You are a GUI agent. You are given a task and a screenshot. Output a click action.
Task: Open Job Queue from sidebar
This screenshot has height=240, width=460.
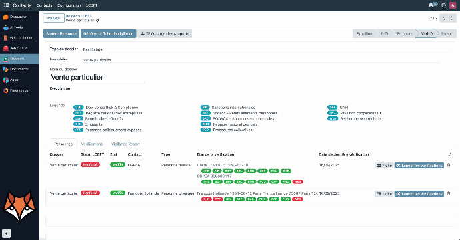pyautogui.click(x=19, y=48)
